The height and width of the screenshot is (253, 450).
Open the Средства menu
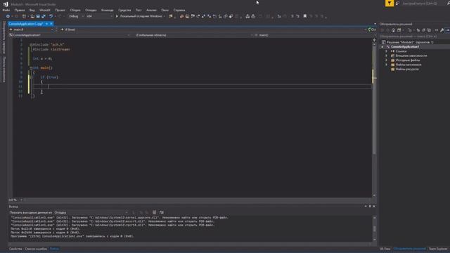click(x=124, y=10)
